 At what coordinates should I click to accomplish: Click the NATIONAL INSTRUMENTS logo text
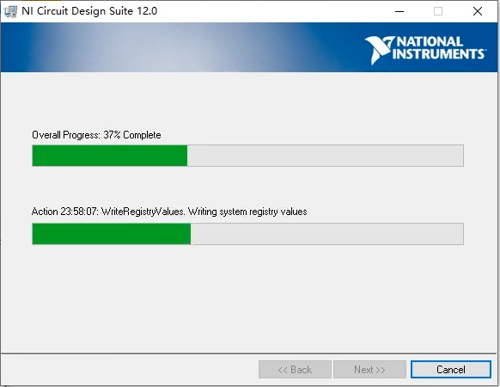[x=438, y=48]
